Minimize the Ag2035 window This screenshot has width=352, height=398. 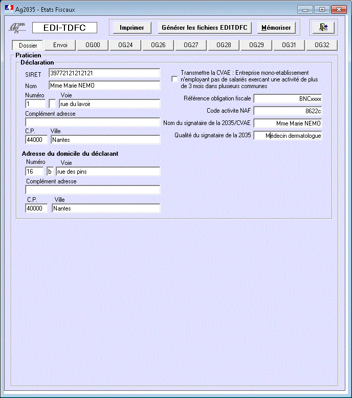click(305, 9)
